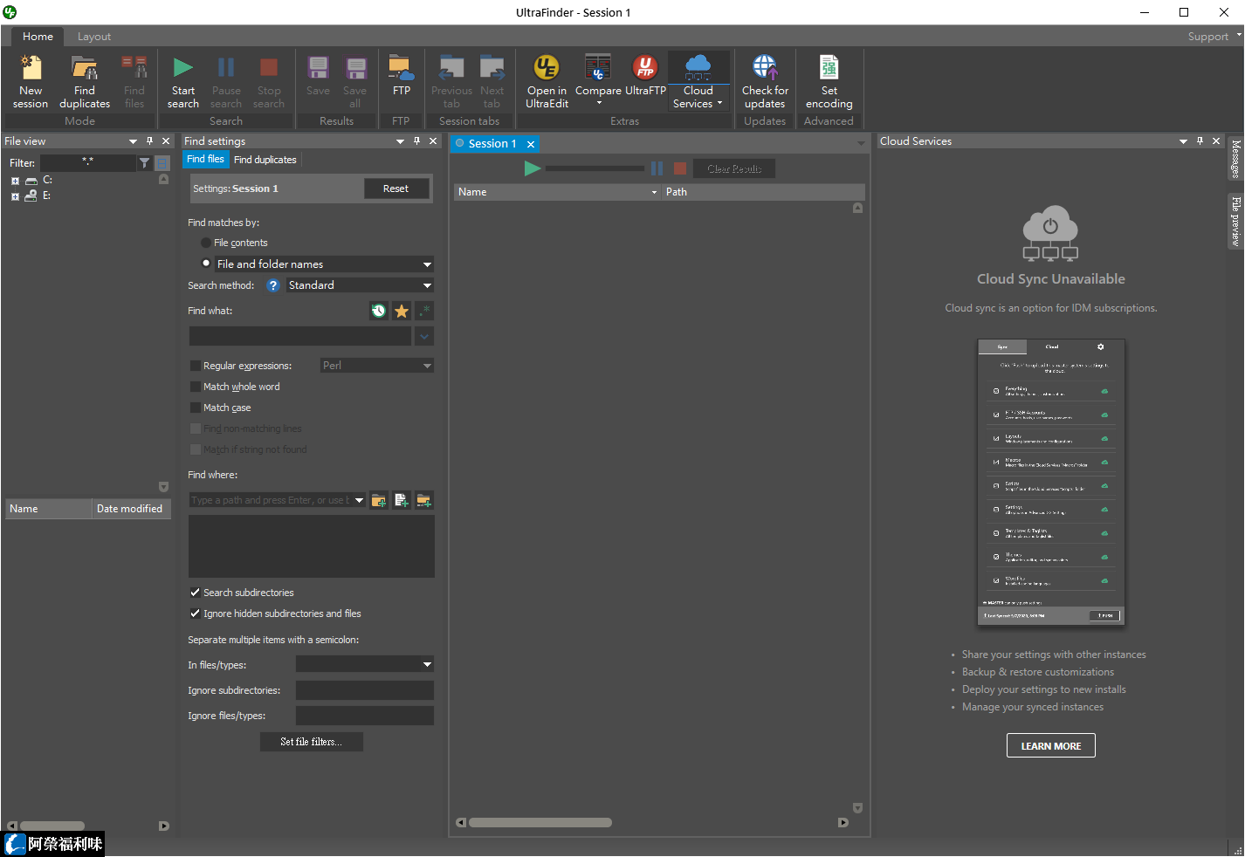Open the Name column dropdown arrow in results
The image size is (1245, 857).
click(x=654, y=192)
